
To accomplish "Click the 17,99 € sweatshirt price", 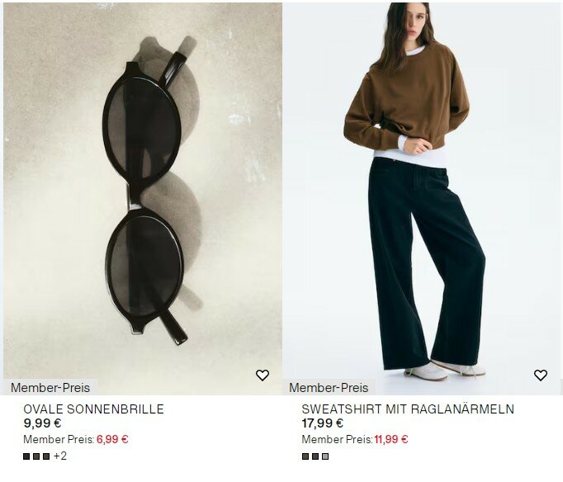I will point(323,423).
